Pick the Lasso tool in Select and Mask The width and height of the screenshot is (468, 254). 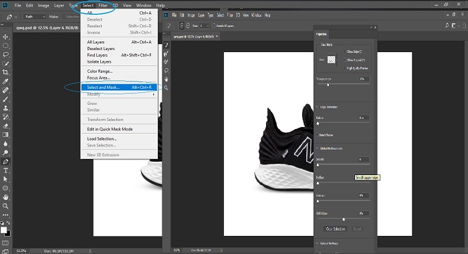tap(166, 71)
